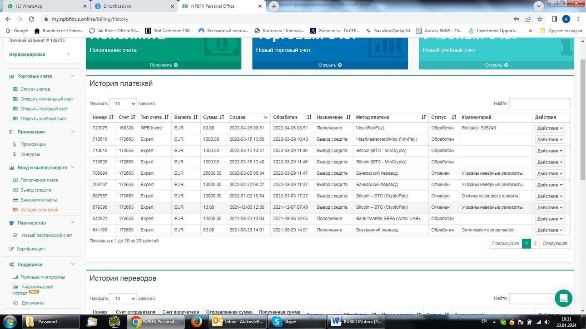Sort table by Номер column arrows
Viewport: 586px width, 329px height.
pyautogui.click(x=111, y=117)
